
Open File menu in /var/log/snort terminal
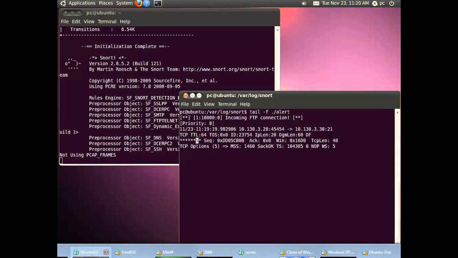(x=185, y=104)
